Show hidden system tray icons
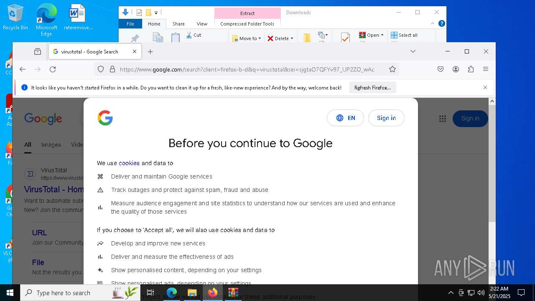The width and height of the screenshot is (535, 301). pos(451,293)
